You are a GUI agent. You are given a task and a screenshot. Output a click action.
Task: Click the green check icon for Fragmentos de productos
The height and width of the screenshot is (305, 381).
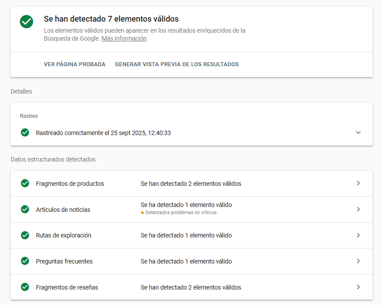(25, 183)
